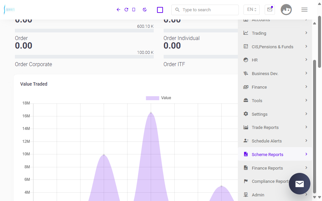Open Business Dev. menu item
322x201 pixels.
point(275,73)
